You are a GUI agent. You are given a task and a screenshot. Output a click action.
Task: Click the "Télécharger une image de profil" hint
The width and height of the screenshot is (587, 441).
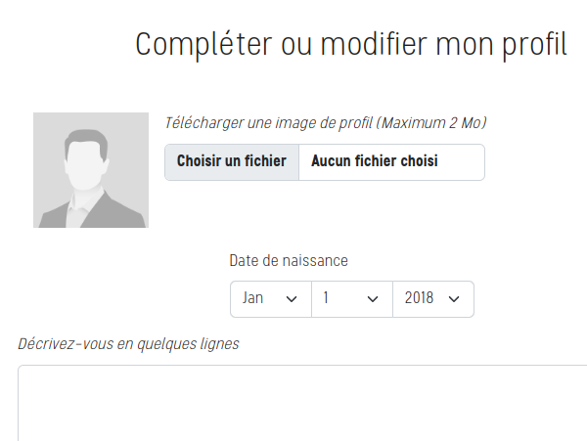coord(269,123)
